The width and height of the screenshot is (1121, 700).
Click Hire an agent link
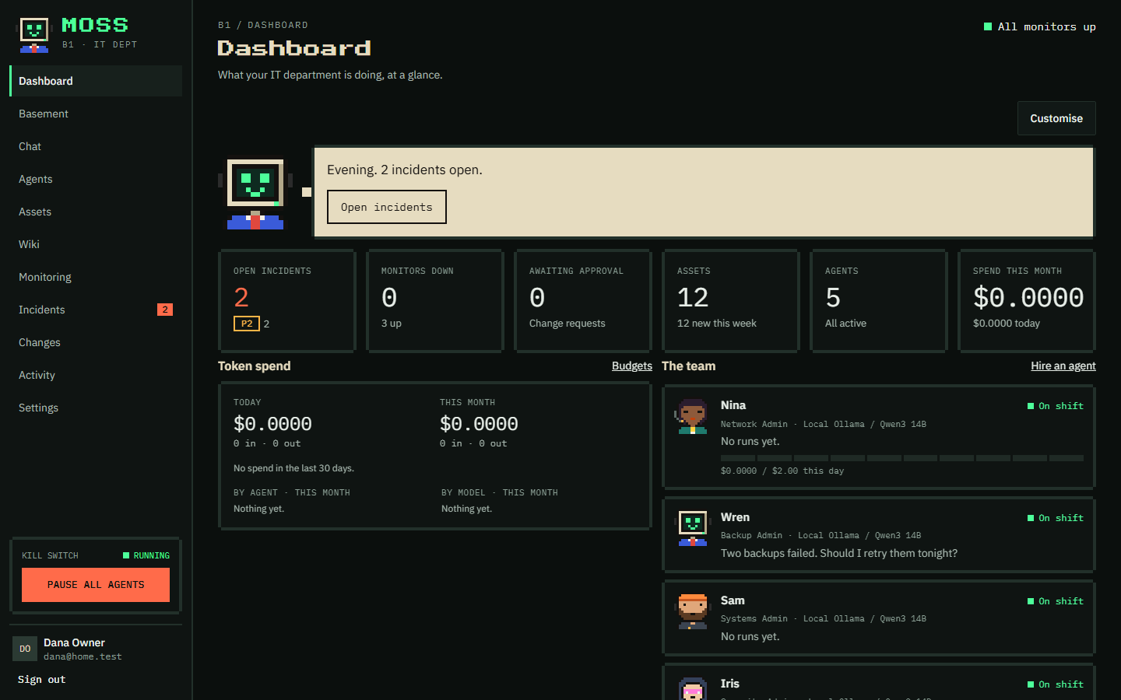point(1063,366)
